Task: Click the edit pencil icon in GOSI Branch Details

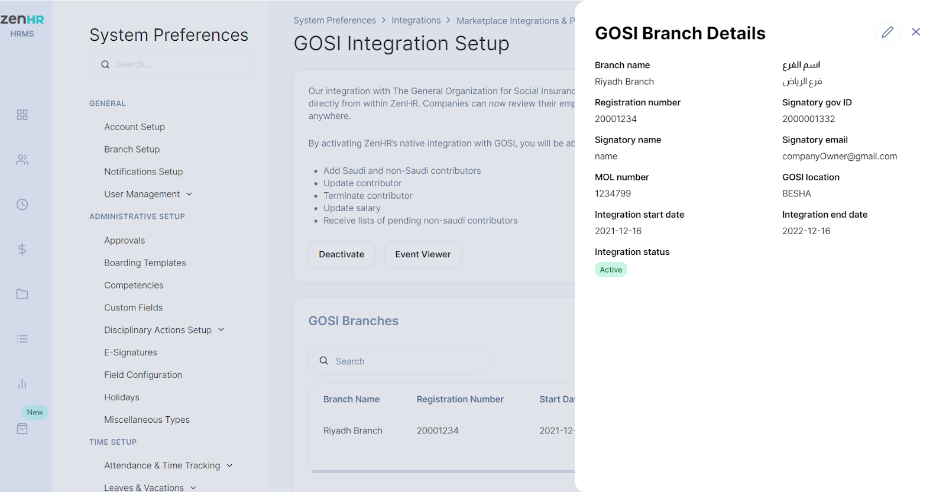Action: tap(887, 32)
